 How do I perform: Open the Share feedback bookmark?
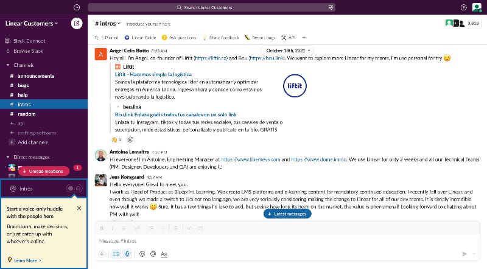220,38
